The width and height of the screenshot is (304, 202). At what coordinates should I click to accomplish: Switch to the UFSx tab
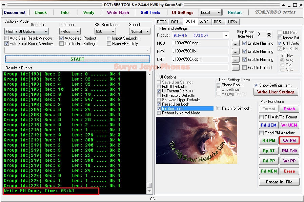tap(232, 22)
